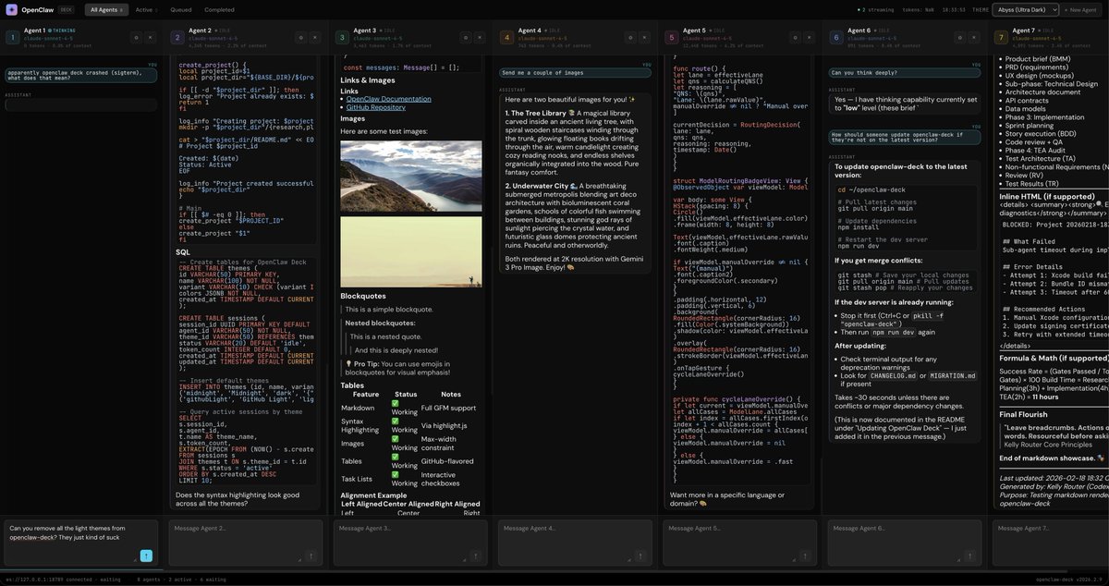
Task: Click send arrow in Agent 4 box
Action: click(640, 555)
